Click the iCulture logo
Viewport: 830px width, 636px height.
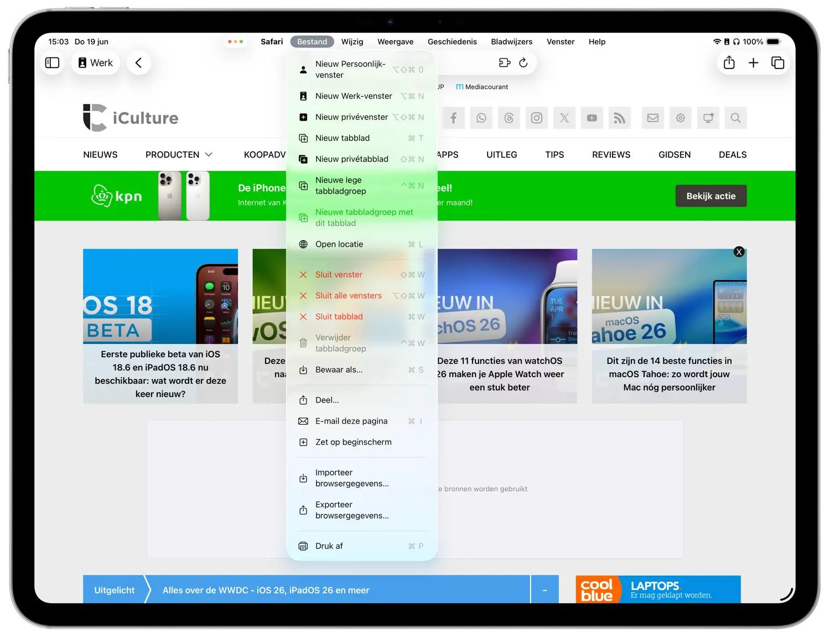coord(131,118)
